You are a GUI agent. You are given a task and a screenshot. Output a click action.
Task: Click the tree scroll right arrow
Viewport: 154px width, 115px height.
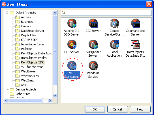click(x=50, y=100)
